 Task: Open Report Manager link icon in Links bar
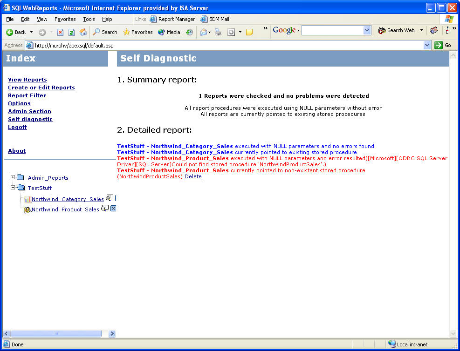[153, 20]
